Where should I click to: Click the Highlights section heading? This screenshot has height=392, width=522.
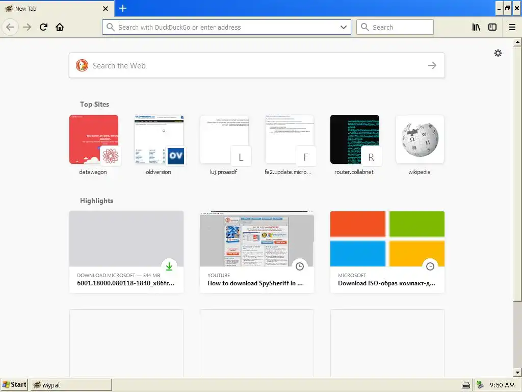96,201
